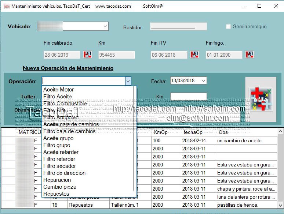Click the app icon in the title bar
Image resolution: width=284 pixels, height=214 pixels.
(6, 6)
